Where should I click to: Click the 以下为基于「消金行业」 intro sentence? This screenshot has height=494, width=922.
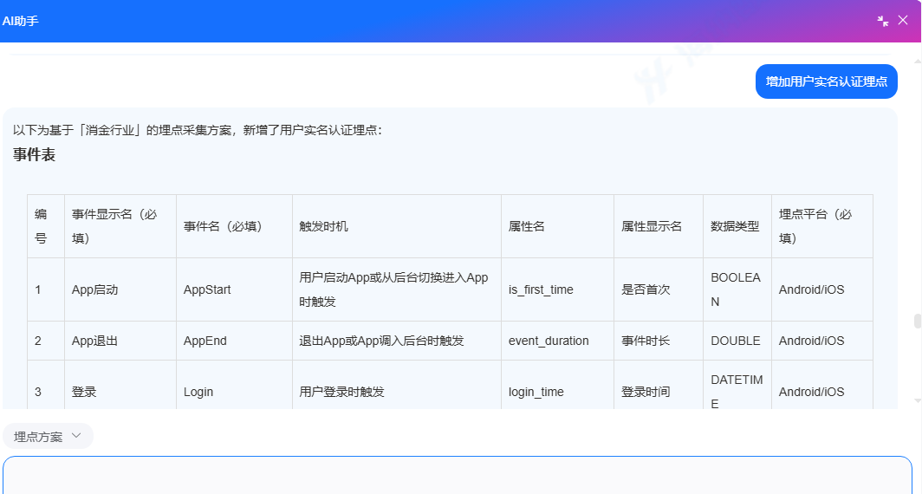(x=198, y=130)
